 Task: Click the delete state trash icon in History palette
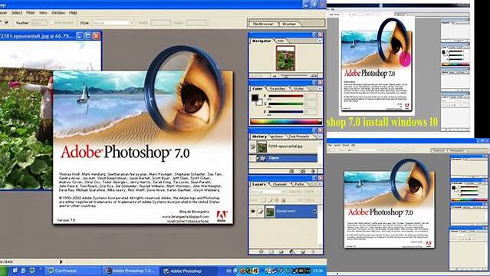[313, 171]
